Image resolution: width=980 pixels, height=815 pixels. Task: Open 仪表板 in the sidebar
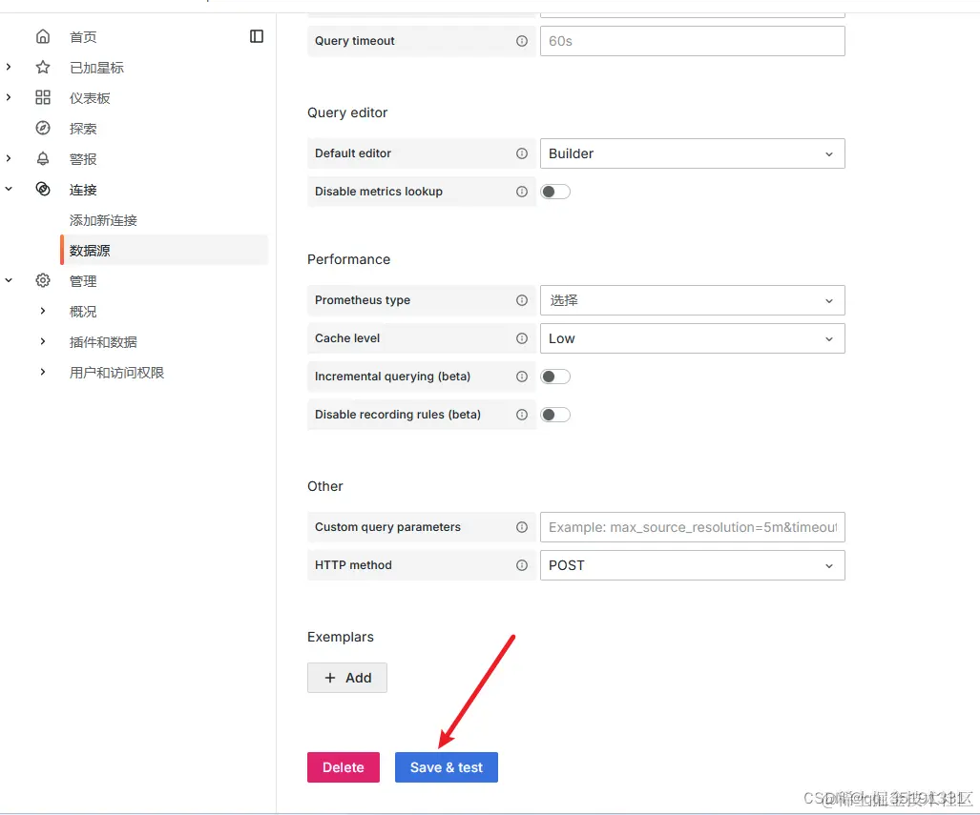click(x=90, y=98)
